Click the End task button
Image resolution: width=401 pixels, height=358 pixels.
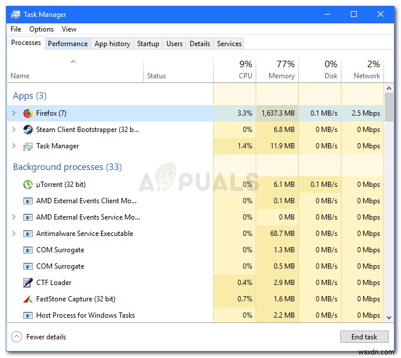[x=364, y=337]
